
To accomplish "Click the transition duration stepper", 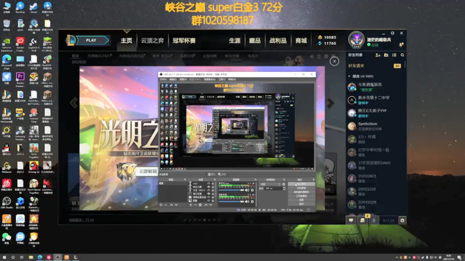I will (x=284, y=188).
